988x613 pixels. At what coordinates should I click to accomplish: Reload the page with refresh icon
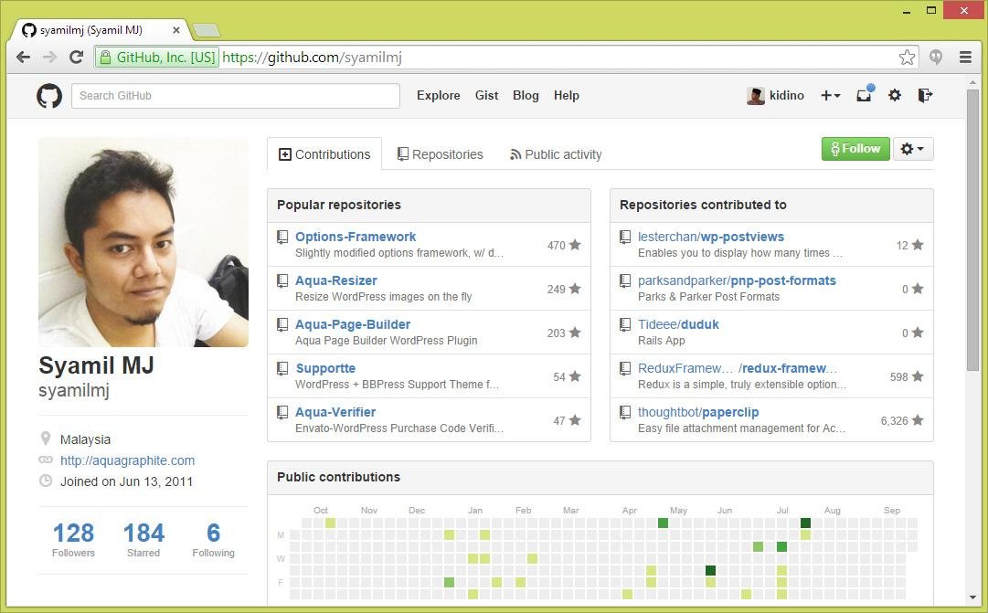pyautogui.click(x=76, y=58)
